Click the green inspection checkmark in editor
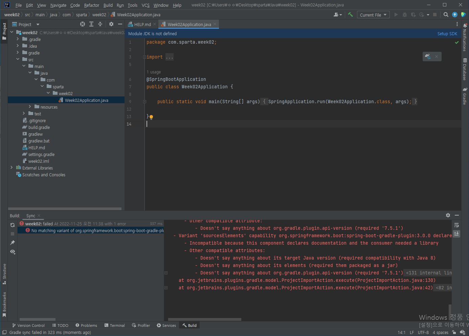The width and height of the screenshot is (469, 336). 457,42
